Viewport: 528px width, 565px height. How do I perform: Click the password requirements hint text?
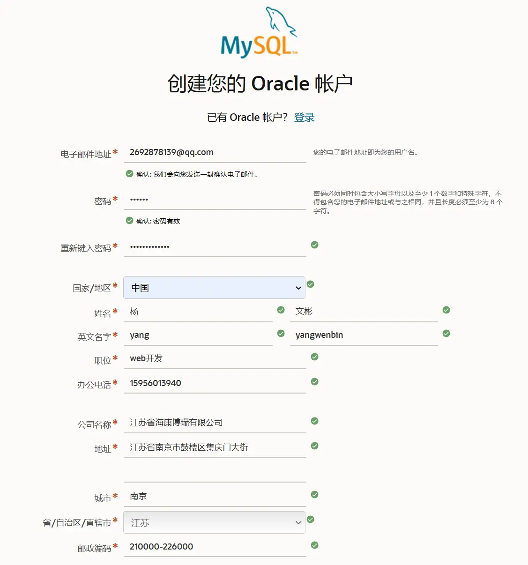pyautogui.click(x=408, y=202)
